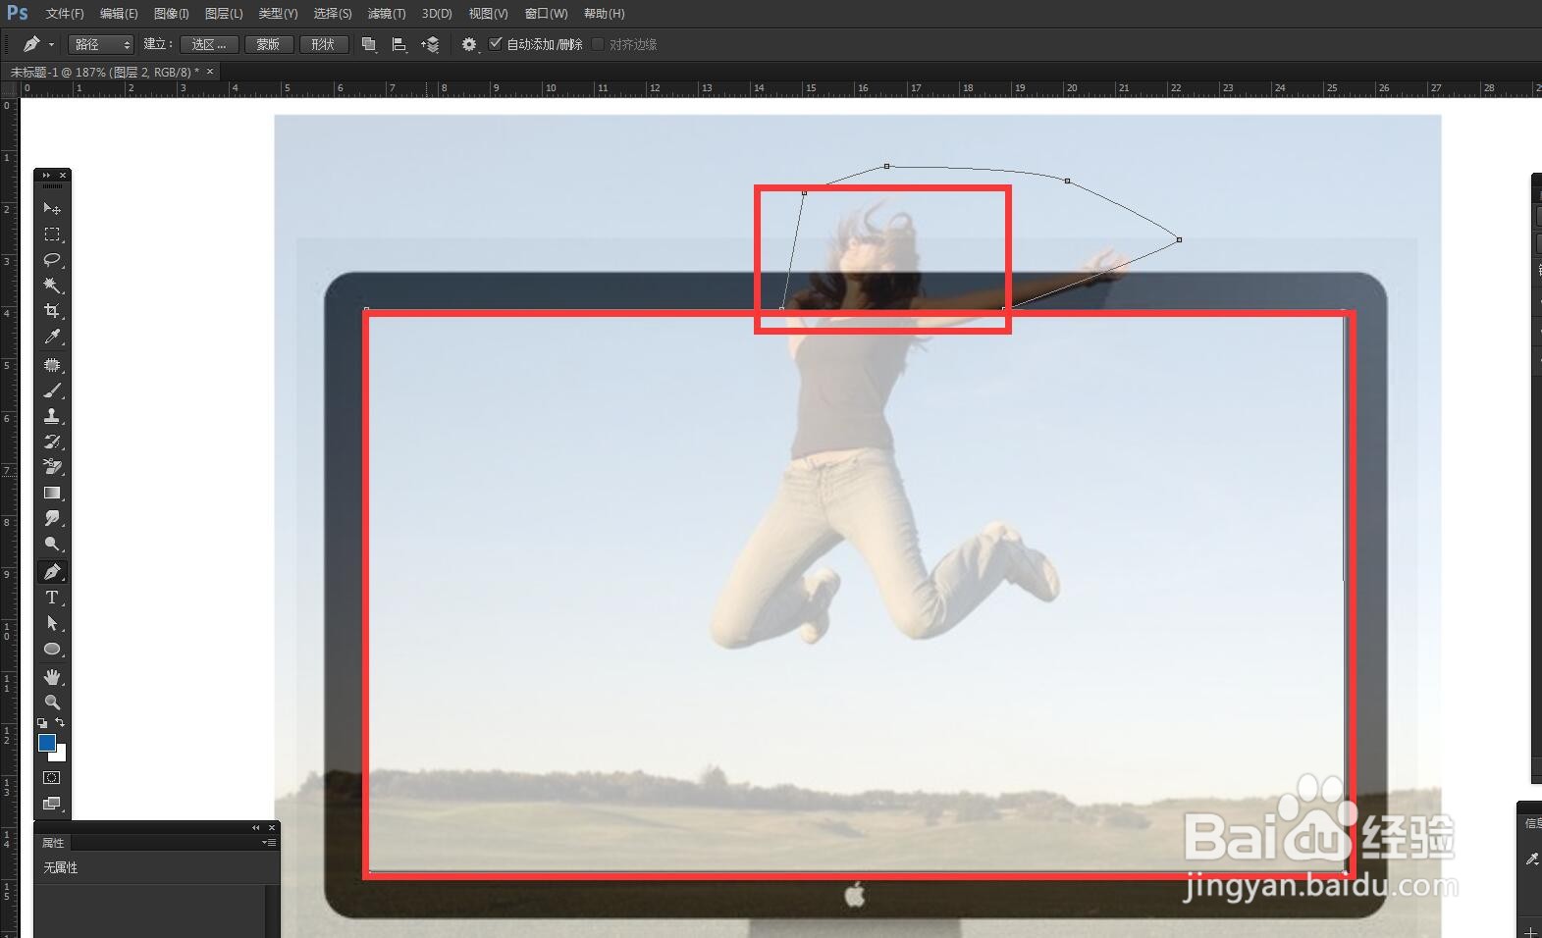Select the Move tool

click(x=52, y=208)
